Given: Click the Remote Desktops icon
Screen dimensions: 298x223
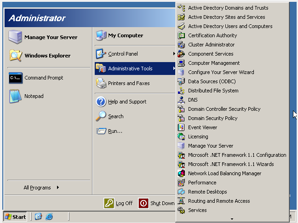Looking at the screenshot, I should 181,192.
